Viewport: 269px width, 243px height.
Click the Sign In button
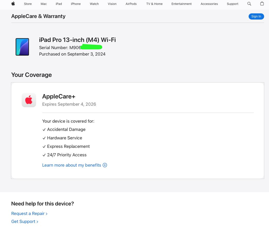(256, 16)
